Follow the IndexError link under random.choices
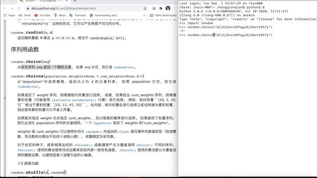Screen dimensions: 317x178 [x=28, y=87]
